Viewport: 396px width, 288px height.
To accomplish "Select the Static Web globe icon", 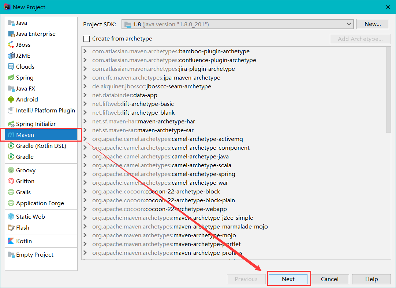I will tap(11, 217).
